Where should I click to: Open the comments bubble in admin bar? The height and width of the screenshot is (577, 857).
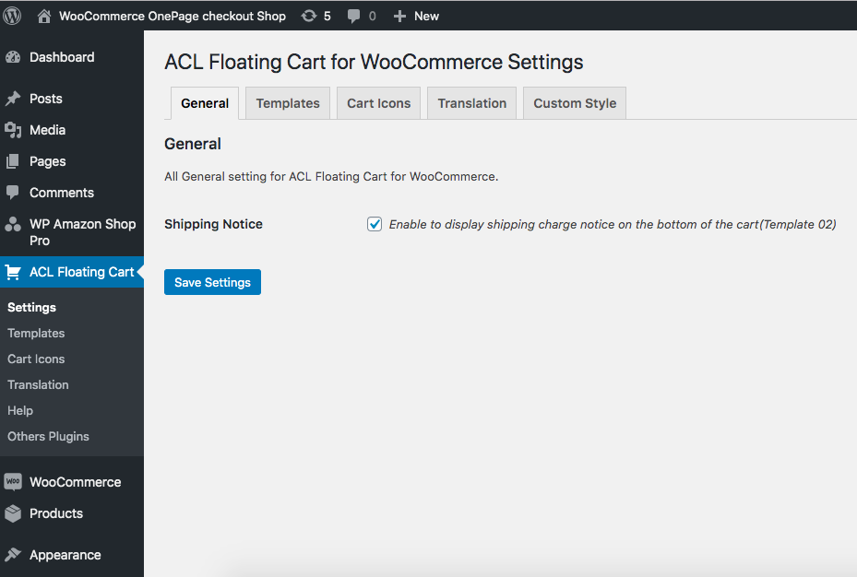[x=353, y=17]
